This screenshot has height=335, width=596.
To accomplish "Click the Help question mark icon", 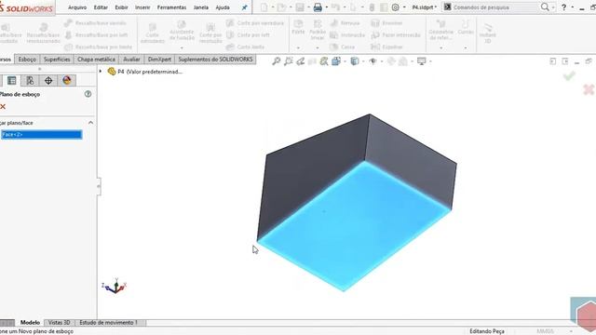I will tap(564, 7).
